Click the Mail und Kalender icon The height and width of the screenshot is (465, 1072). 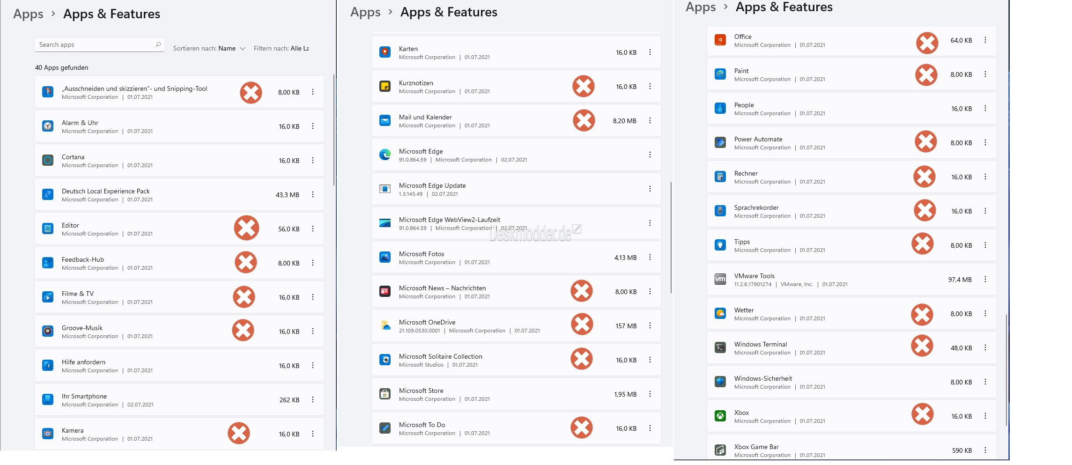point(385,120)
